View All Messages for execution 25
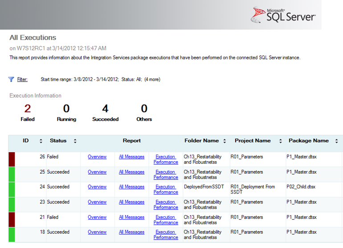The width and height of the screenshot is (343, 248). pyautogui.click(x=131, y=172)
